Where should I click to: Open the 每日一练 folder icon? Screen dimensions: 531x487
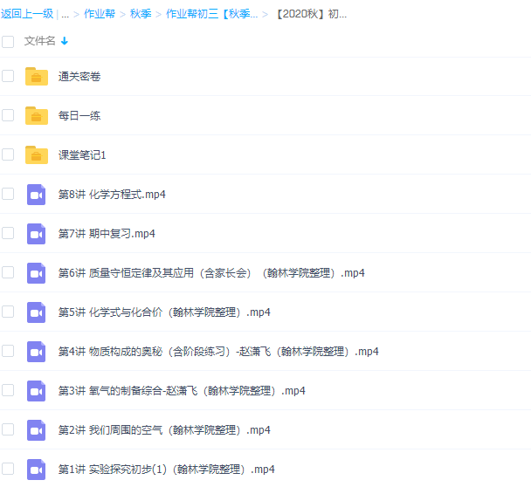[36, 115]
